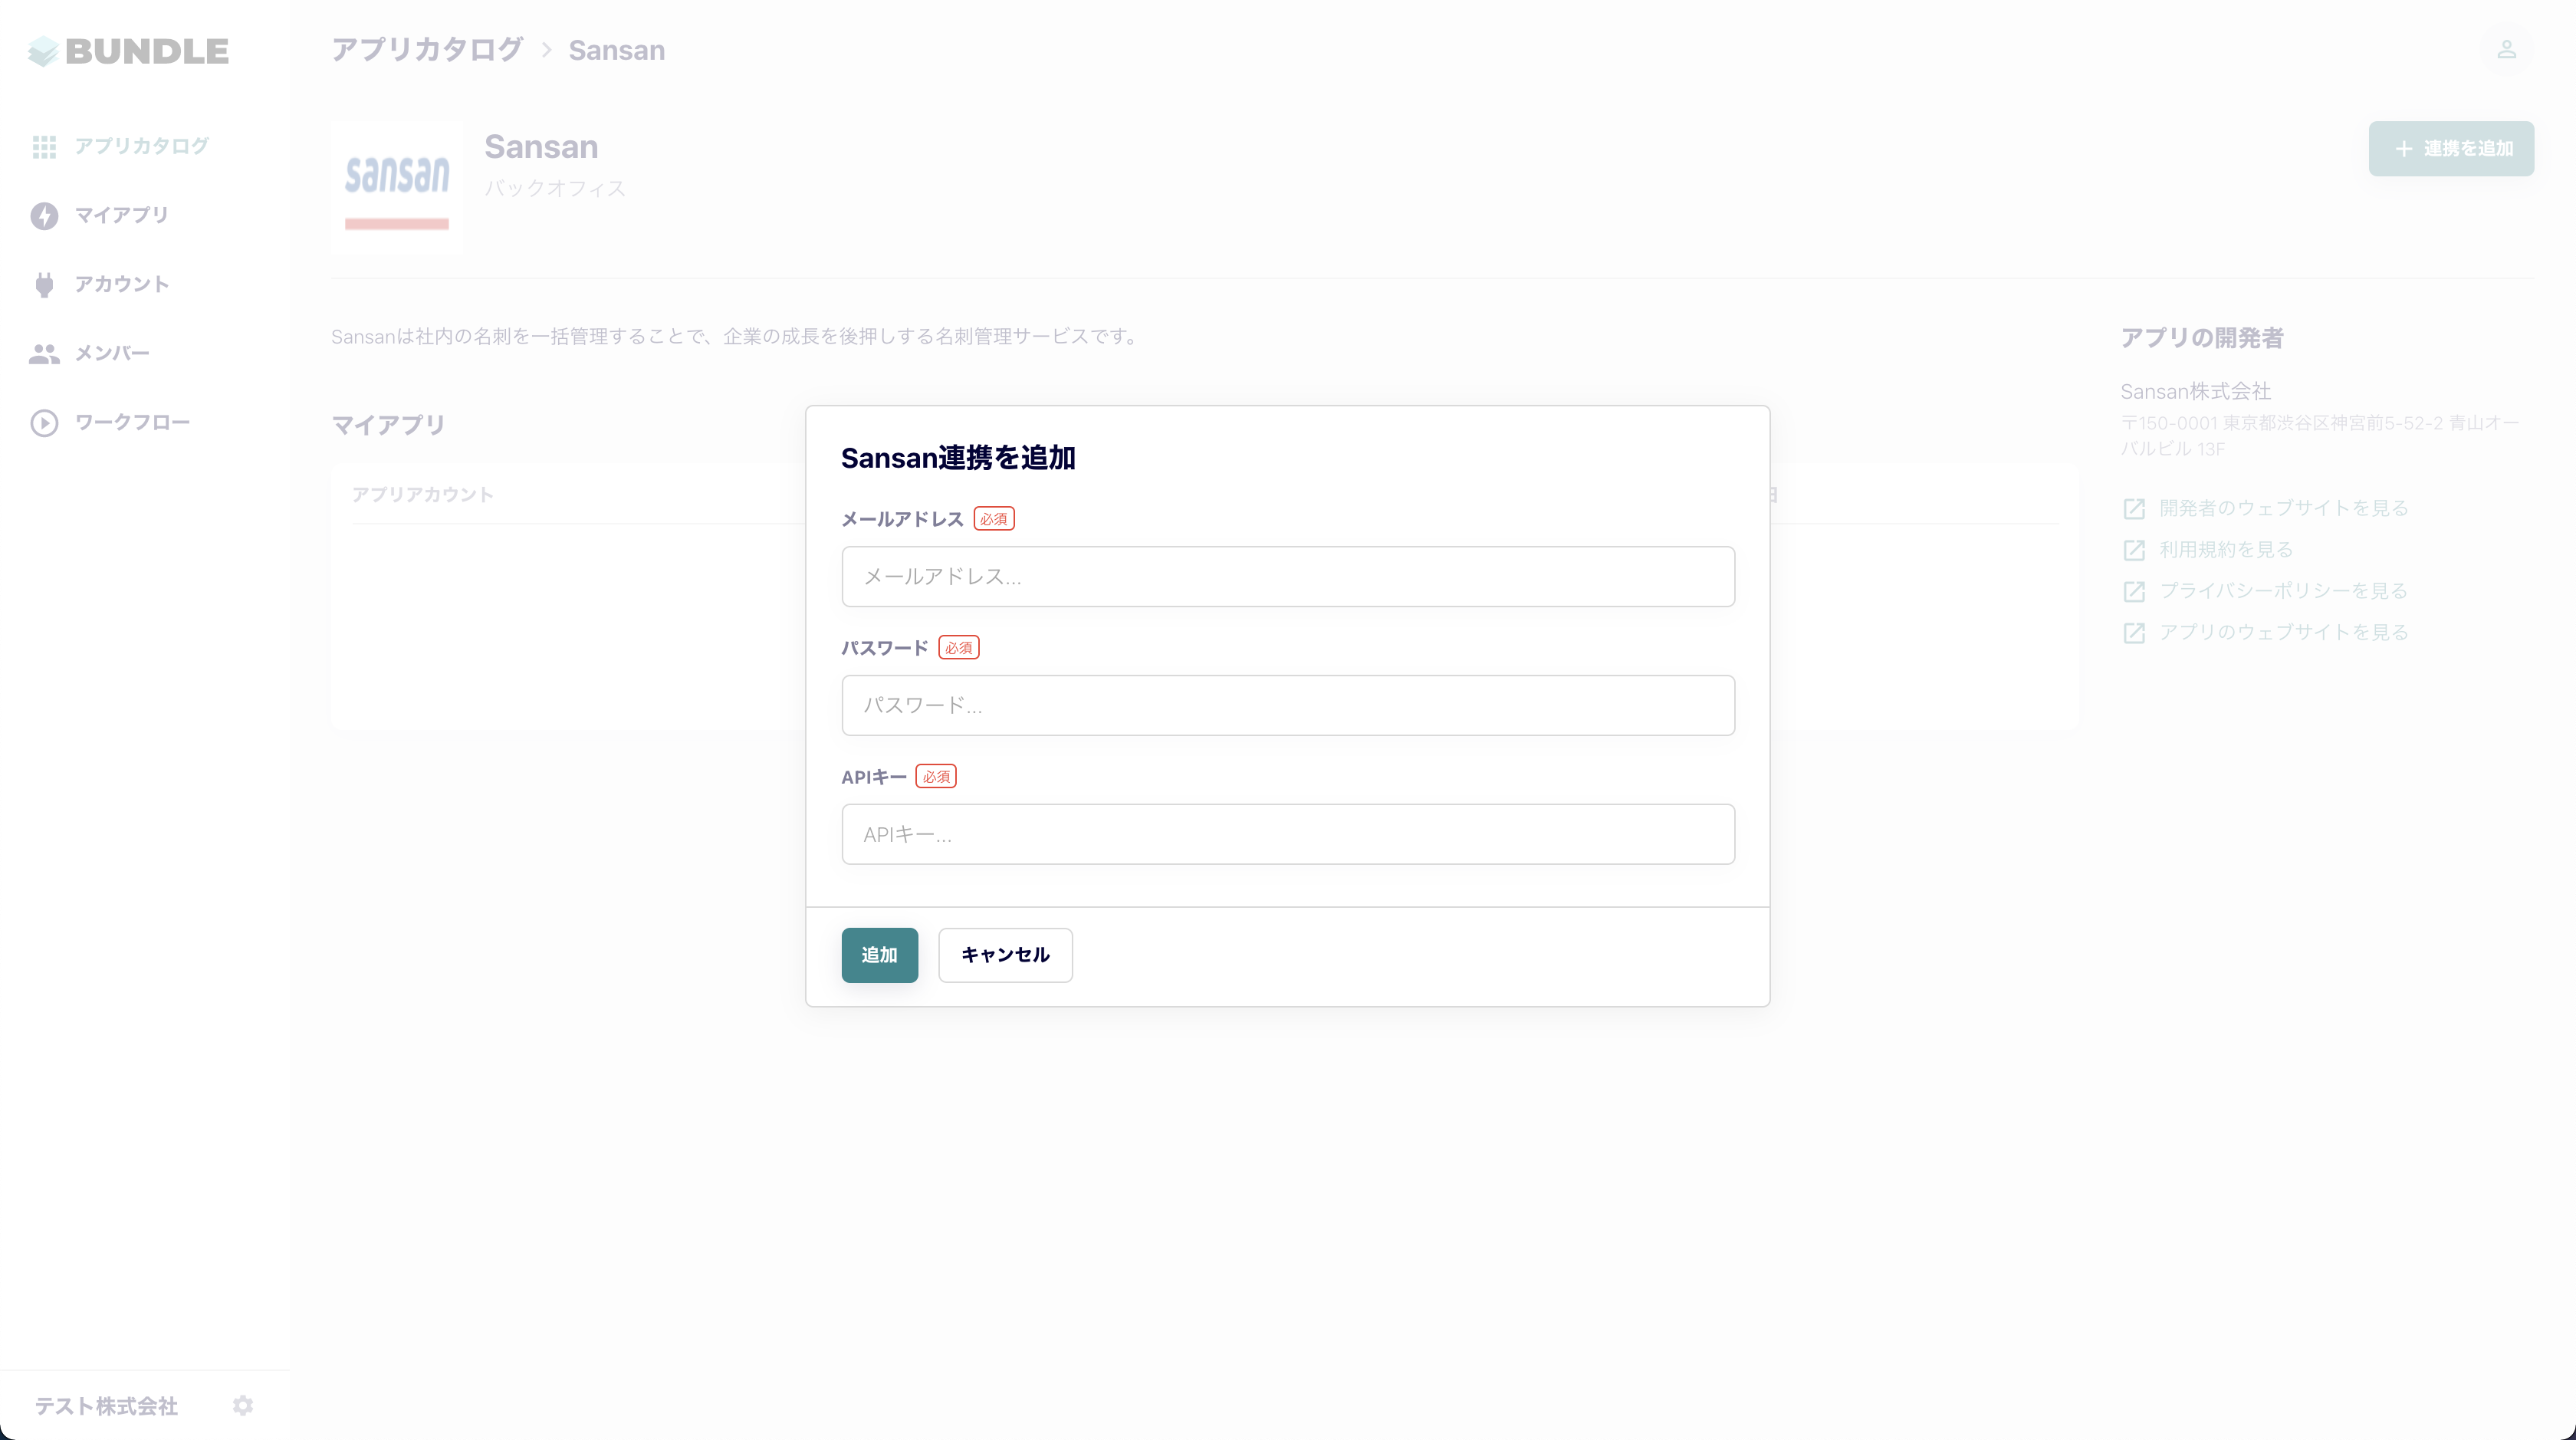Click the 必須 badge next to APIキー
The height and width of the screenshot is (1440, 2576).
click(936, 777)
